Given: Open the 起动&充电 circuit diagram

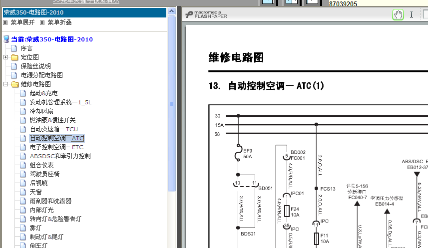Looking at the screenshot, I should click(43, 93).
